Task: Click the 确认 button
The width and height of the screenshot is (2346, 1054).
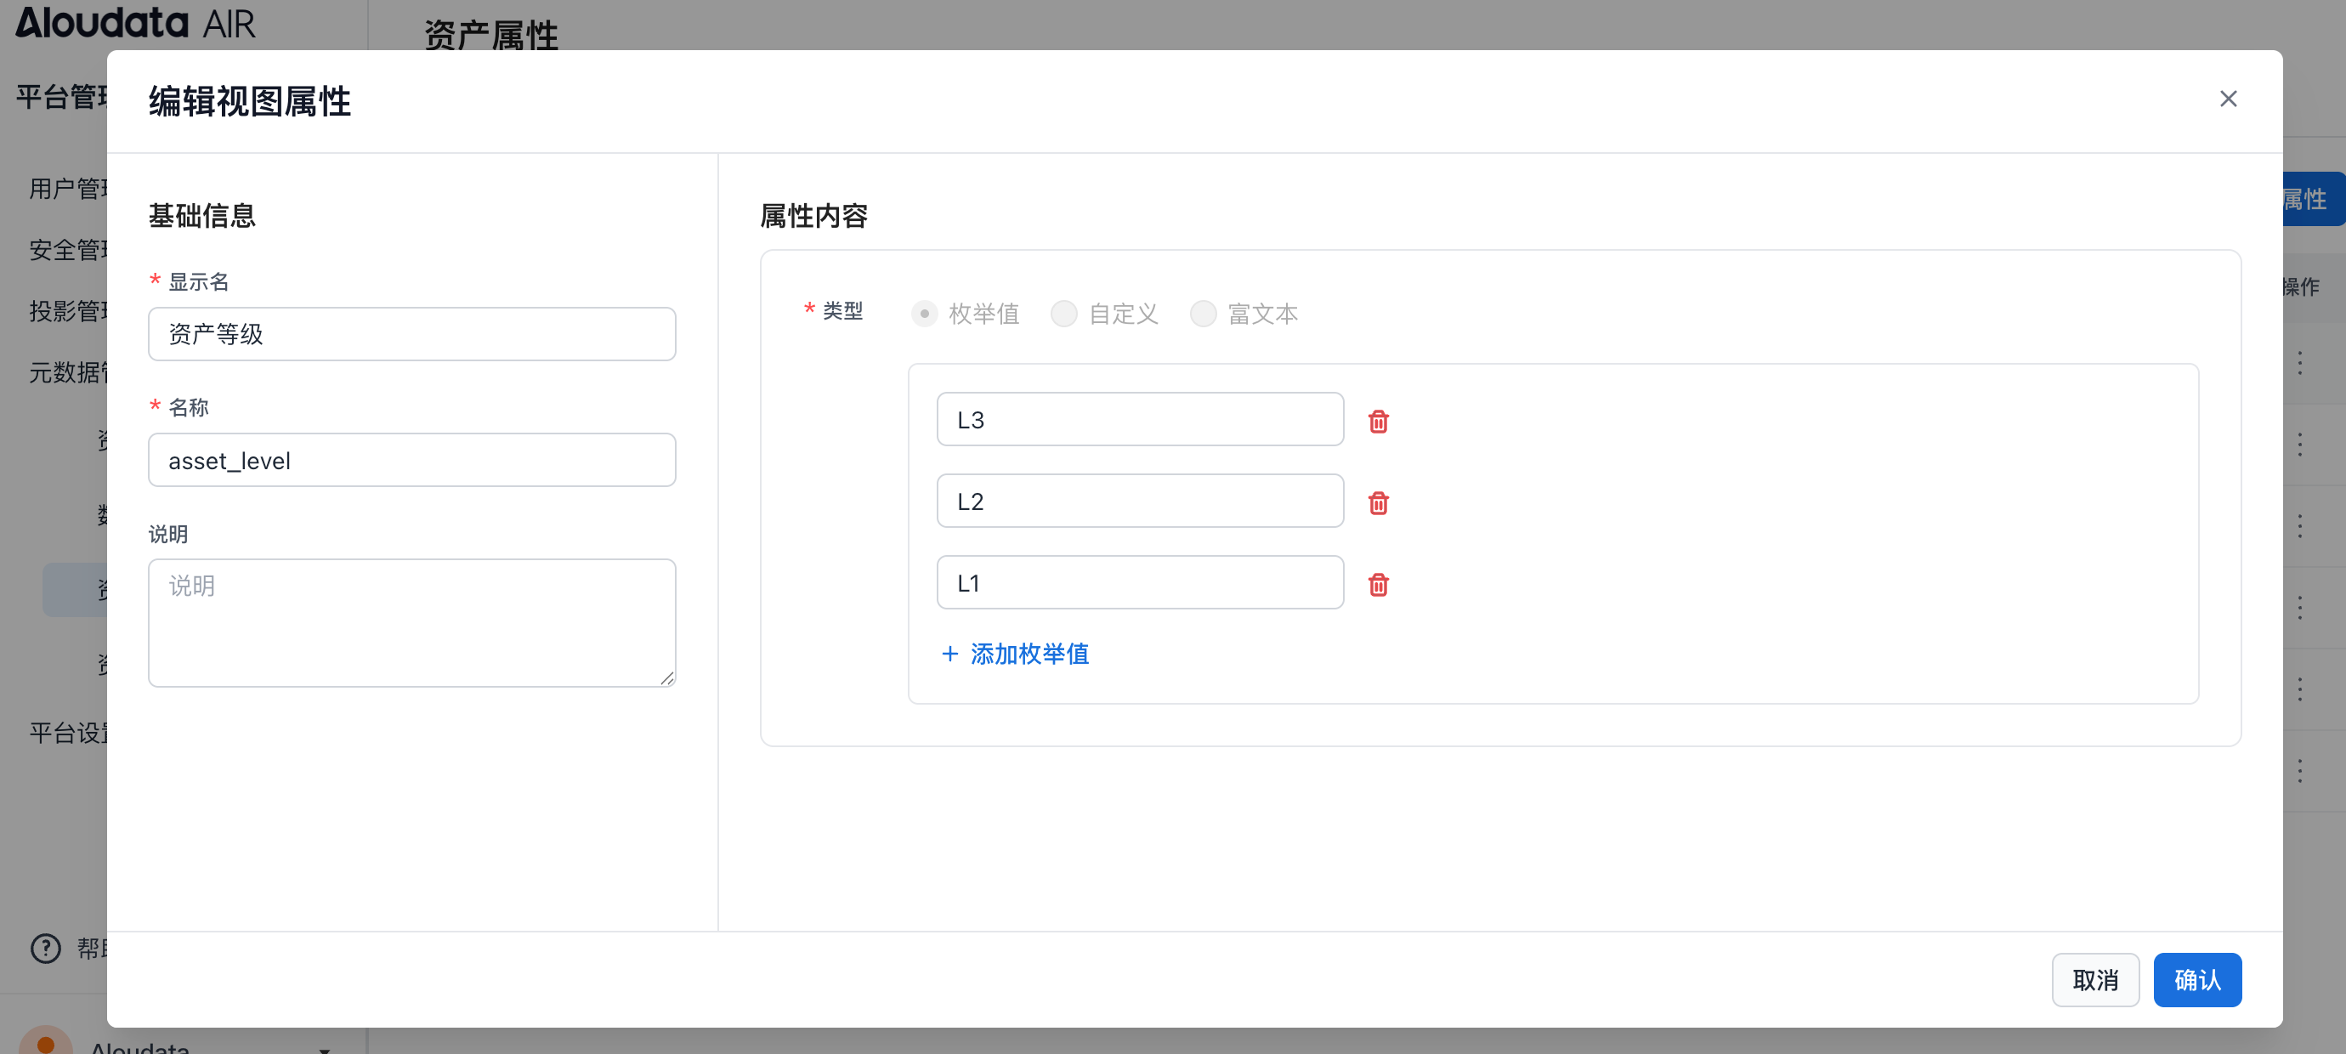Action: 2196,980
